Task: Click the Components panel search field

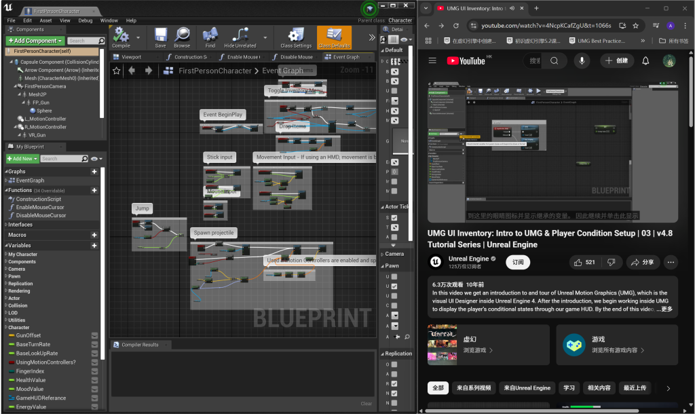Action: pos(86,41)
